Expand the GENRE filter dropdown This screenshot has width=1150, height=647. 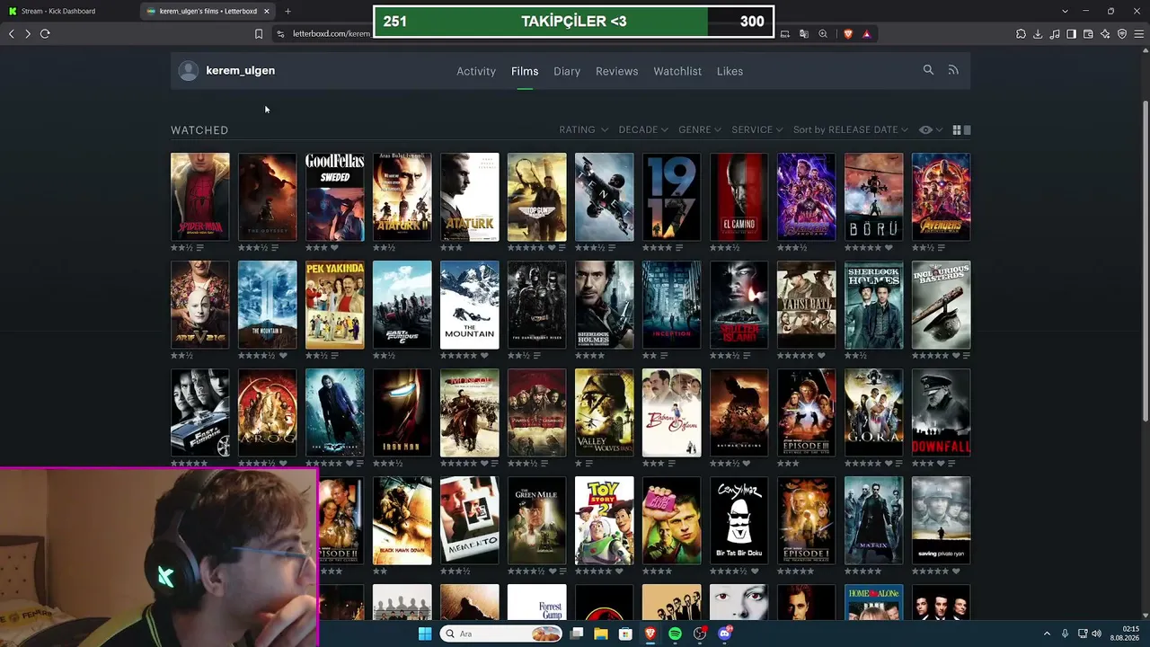coord(700,130)
